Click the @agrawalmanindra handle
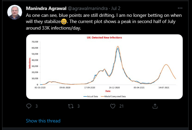Viewport: 192px width, 130px height. (x=88, y=8)
